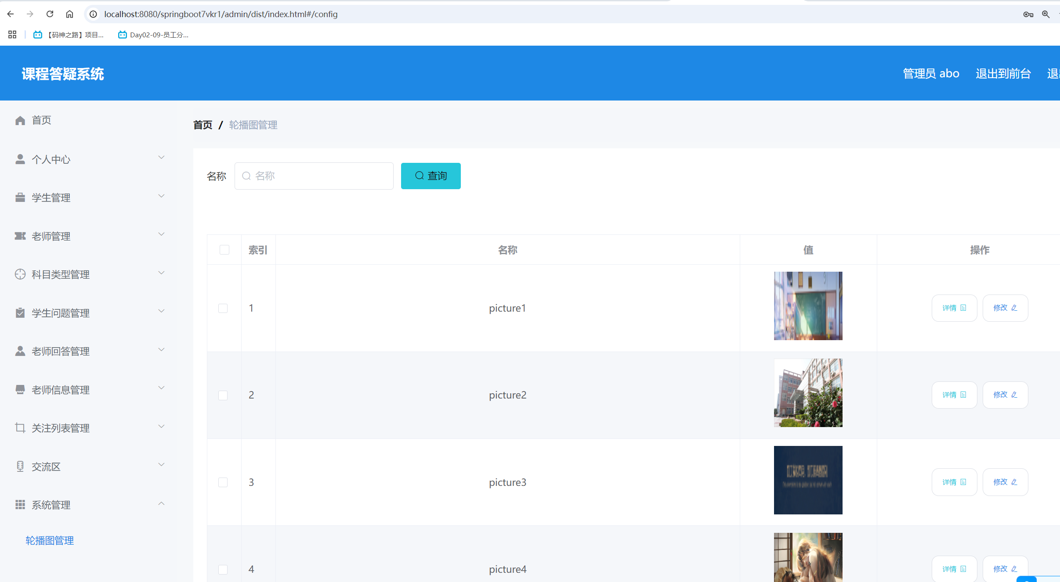The height and width of the screenshot is (582, 1060).
Task: Click the picture2 name cell
Action: point(507,395)
